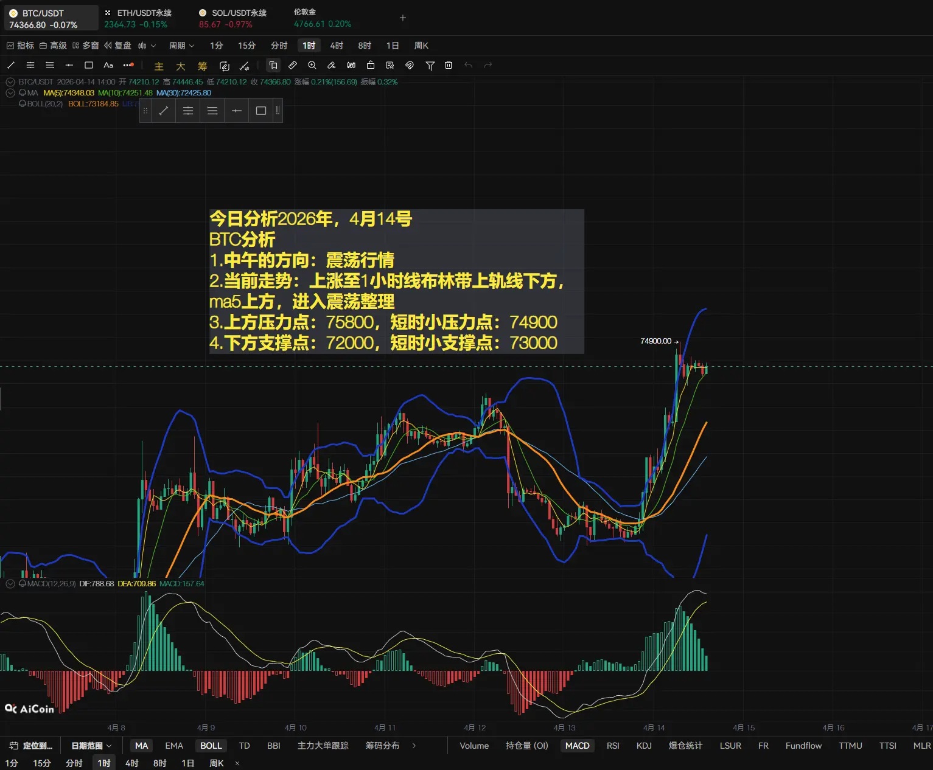This screenshot has width=933, height=770.
Task: Collapse the BTC/USDT price legend row
Action: [10, 82]
